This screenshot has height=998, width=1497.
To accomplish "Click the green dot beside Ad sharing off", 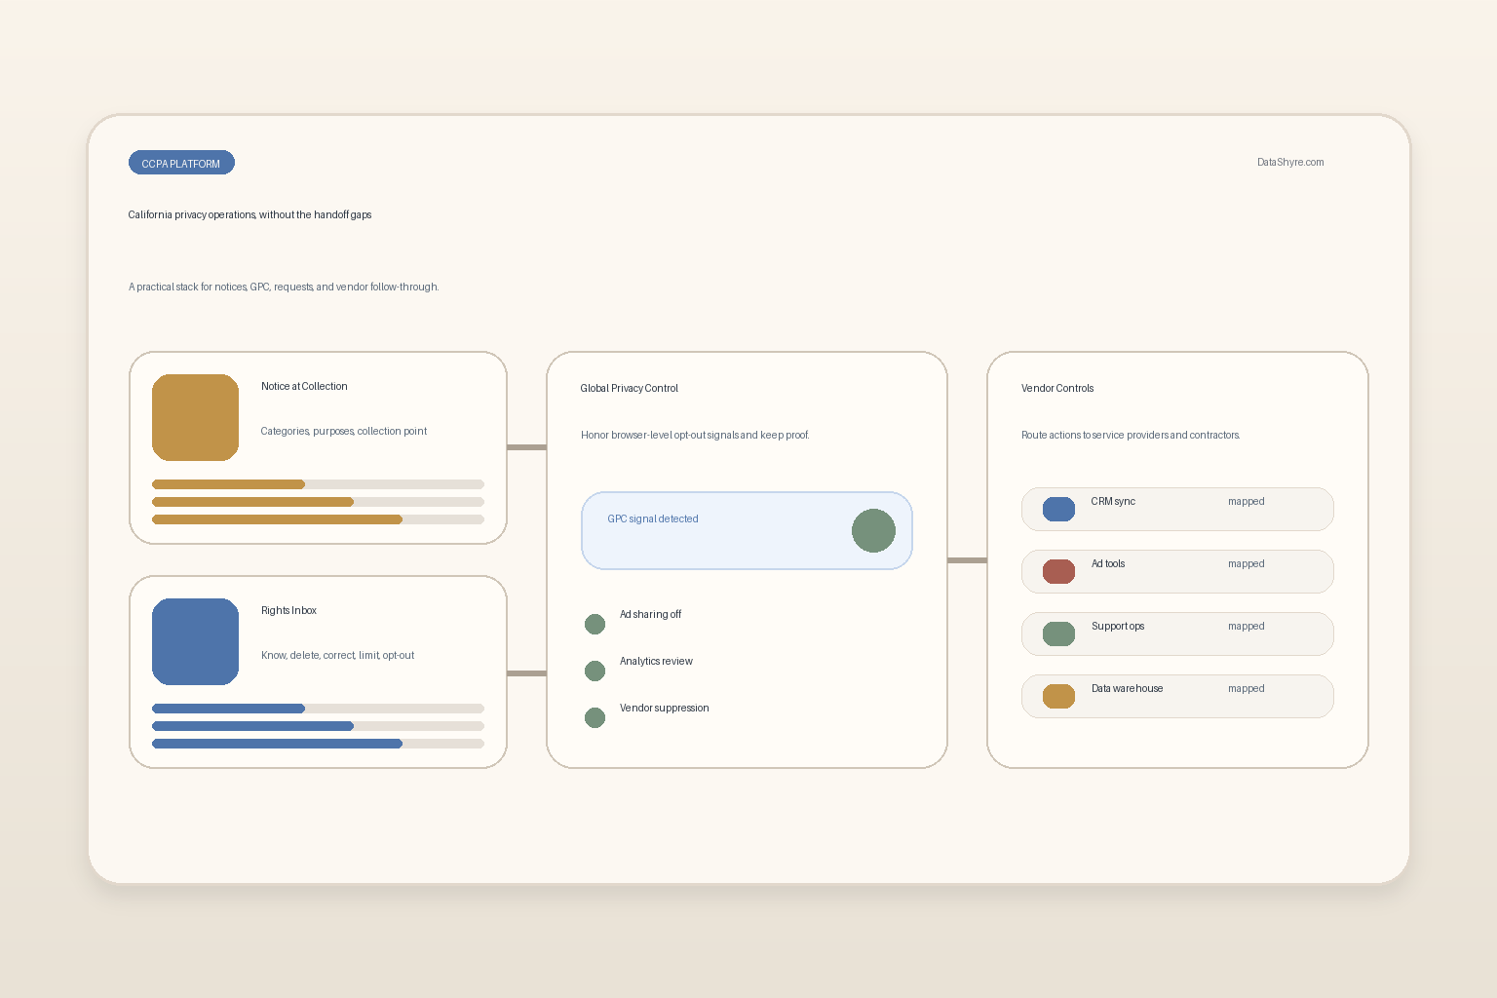I will [595, 624].
